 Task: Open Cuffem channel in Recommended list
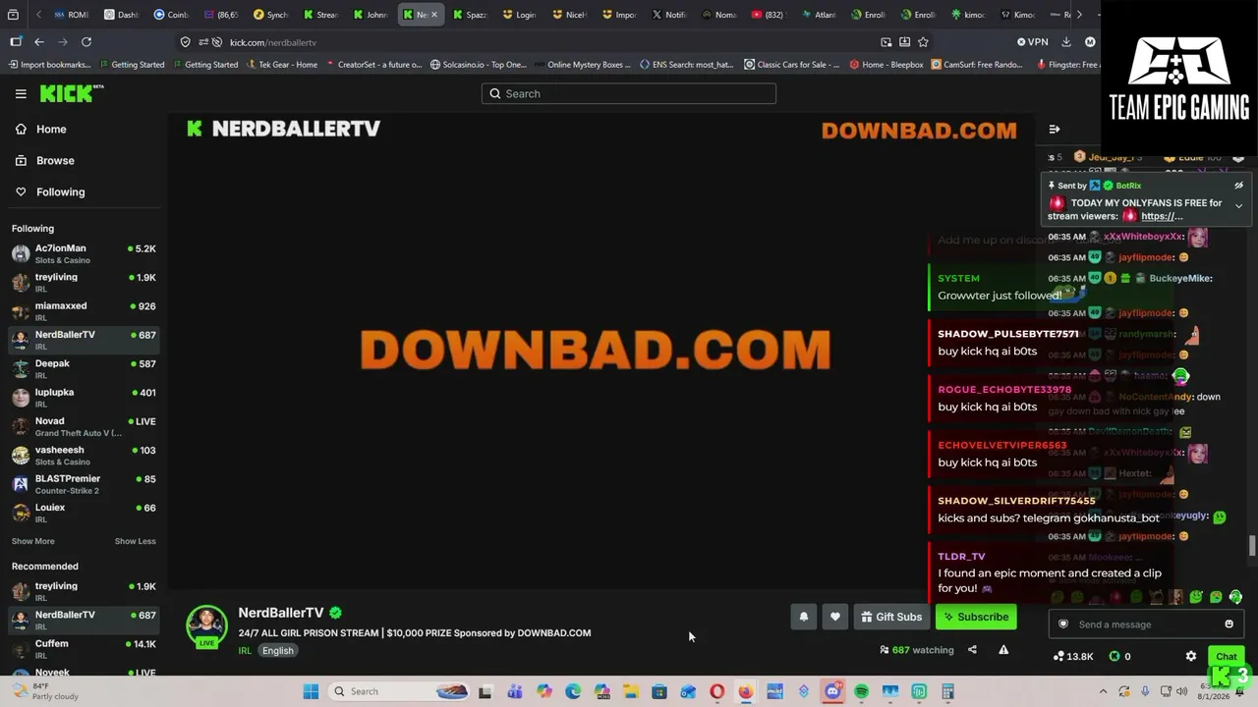84,649
